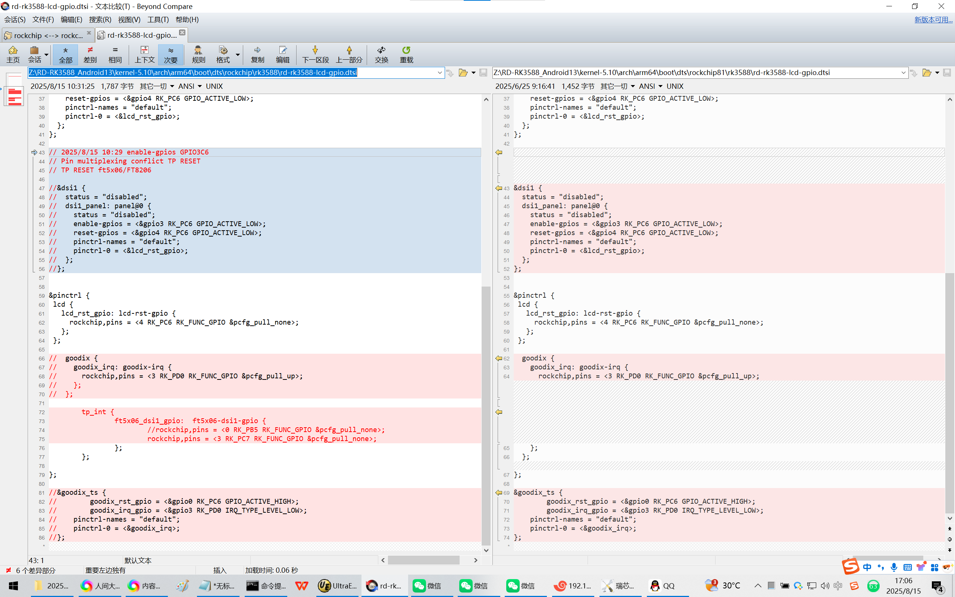Open the Rules (规则) toolbar icon
Screen dimensions: 955x597
tap(198, 54)
